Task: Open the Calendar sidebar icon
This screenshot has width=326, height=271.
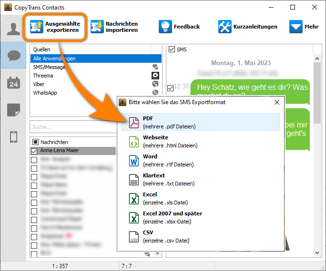Action: click(x=13, y=83)
